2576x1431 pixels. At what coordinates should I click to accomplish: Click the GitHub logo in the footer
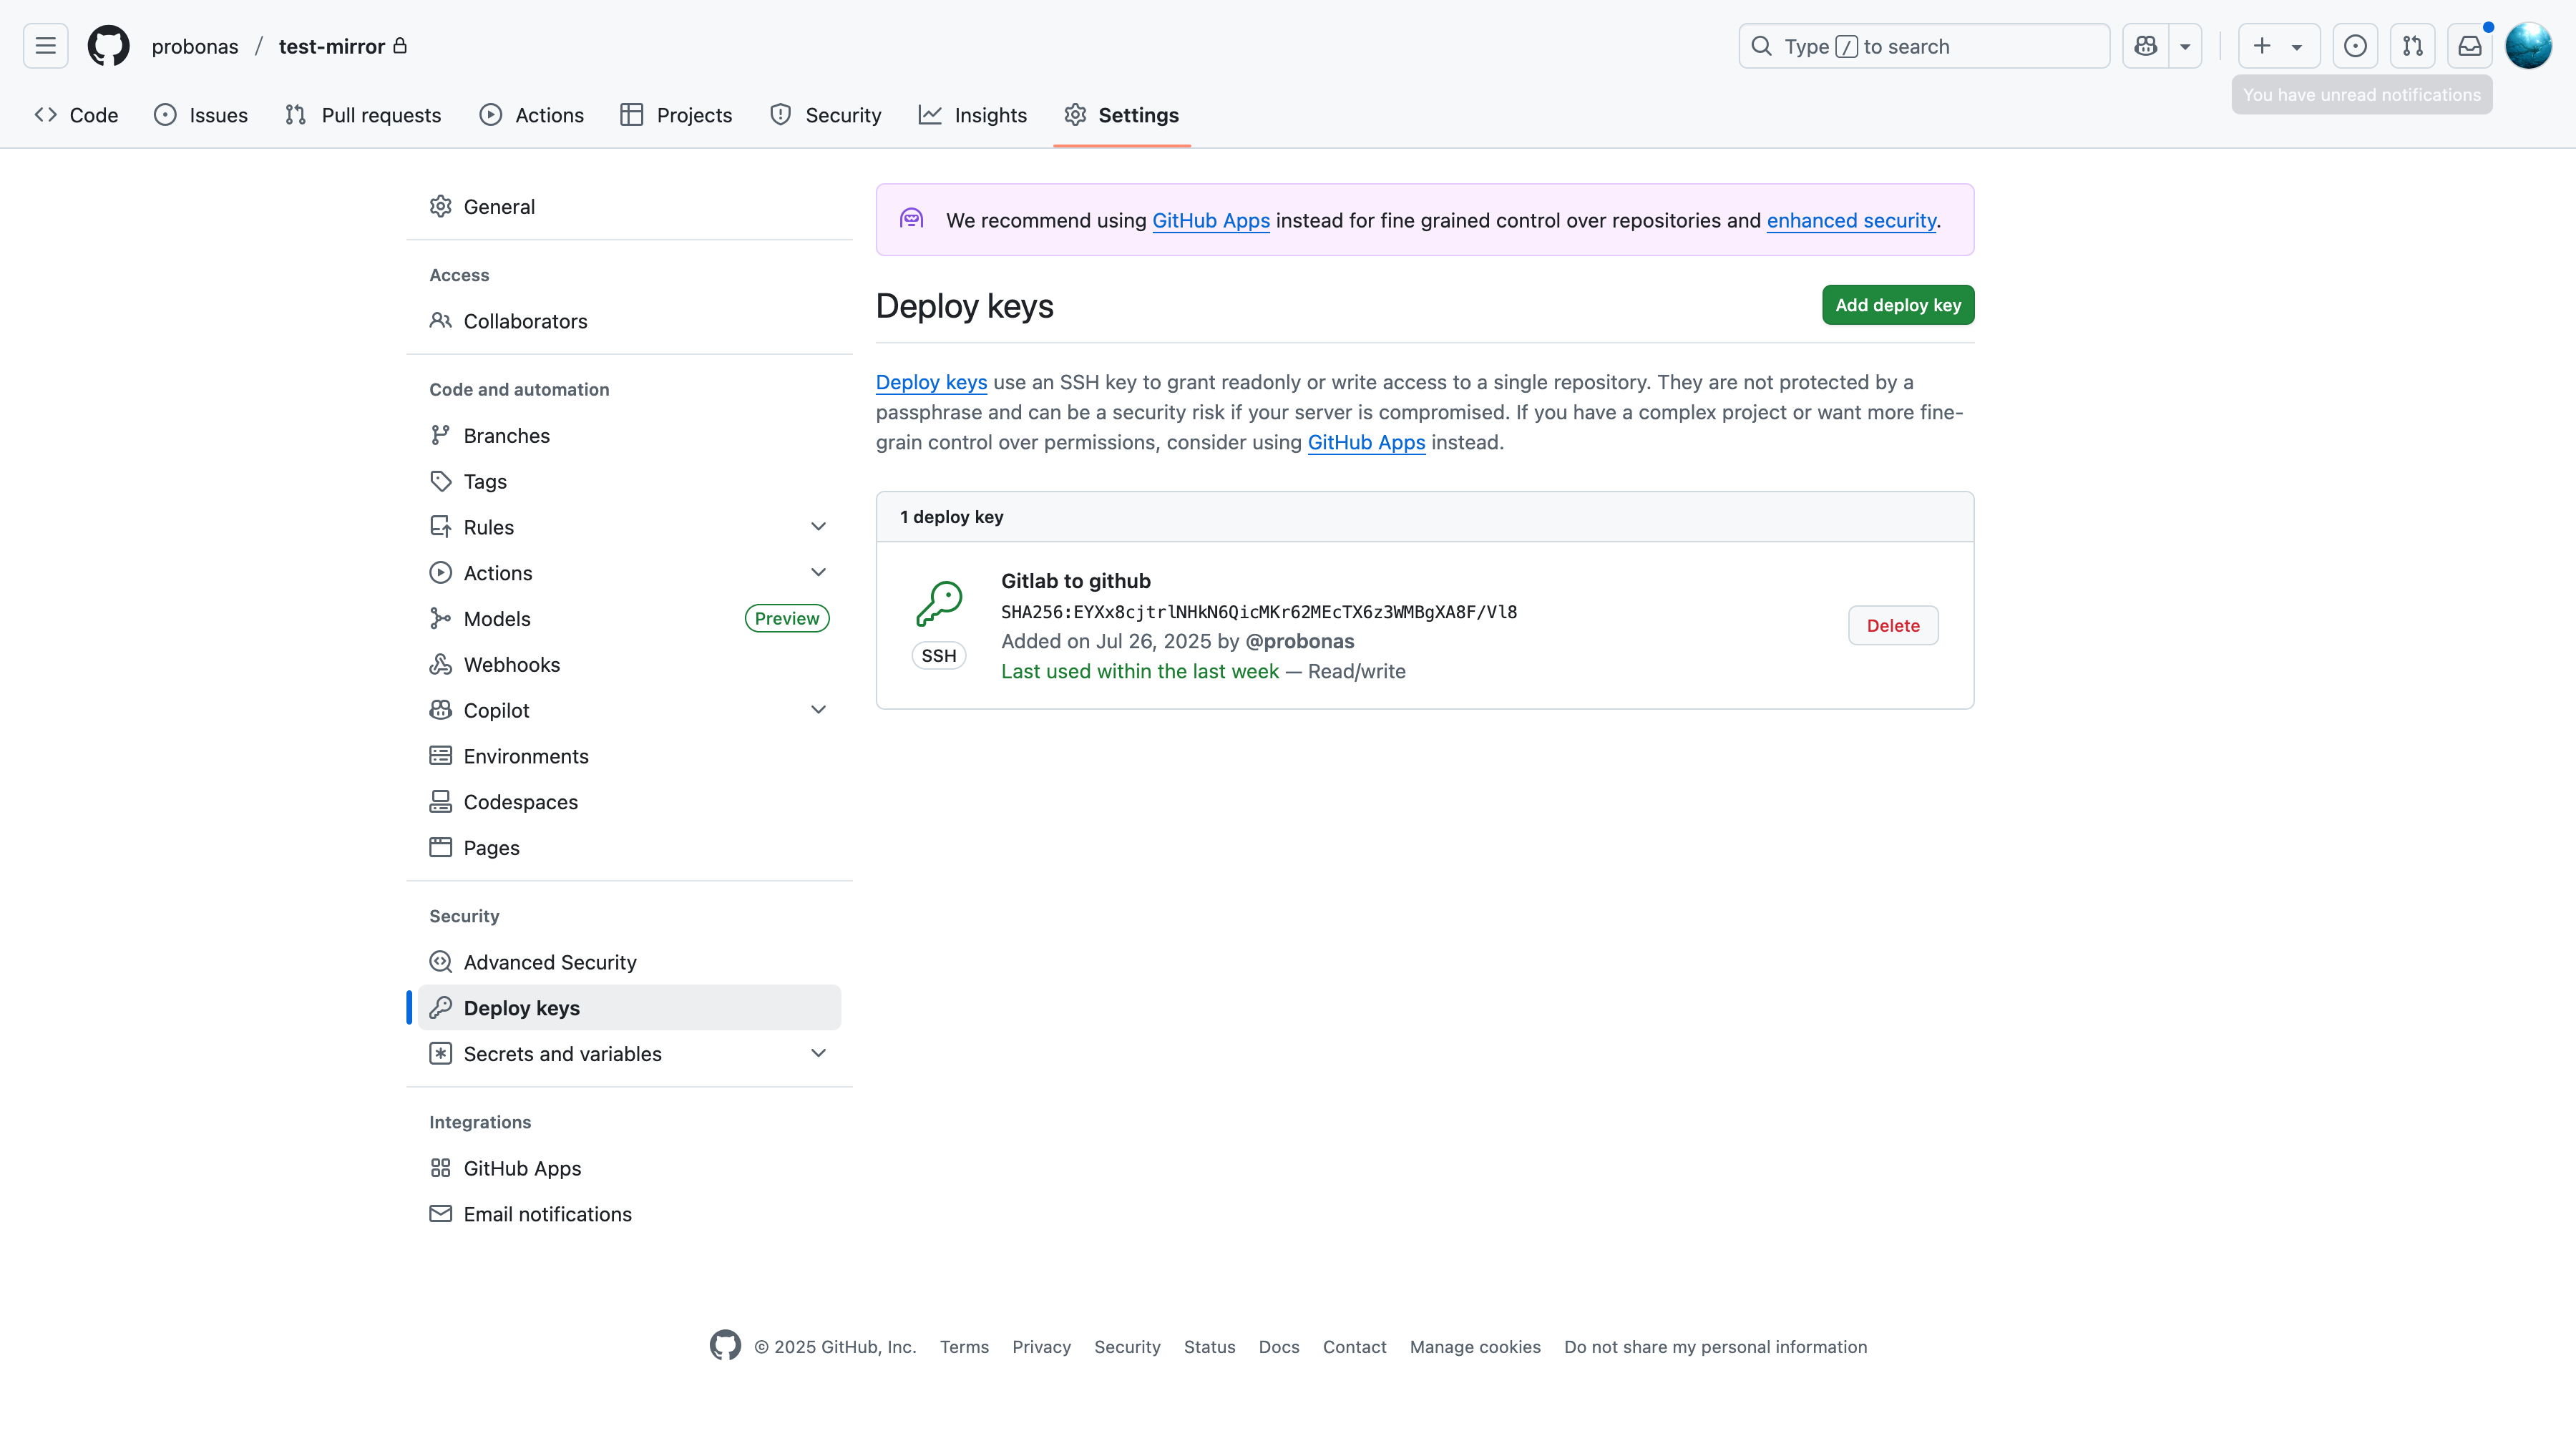coord(725,1346)
